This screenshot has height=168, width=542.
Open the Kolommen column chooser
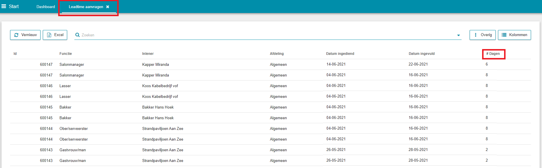tap(515, 35)
